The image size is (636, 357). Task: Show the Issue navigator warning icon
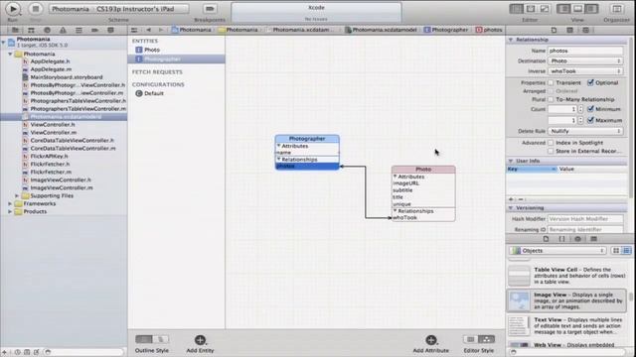tap(63, 30)
